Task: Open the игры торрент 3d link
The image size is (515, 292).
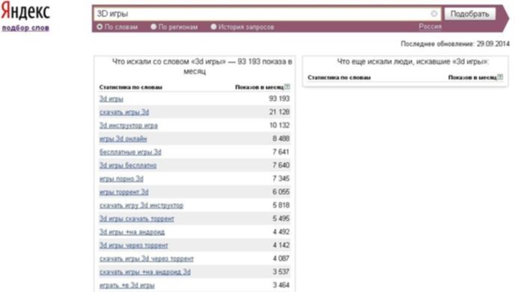Action: click(124, 192)
